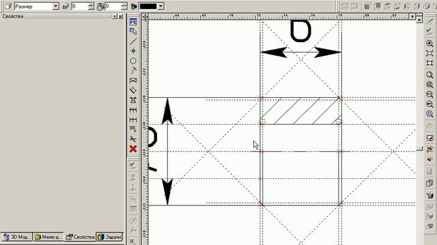Switch to the Задачи tab
The image size is (437, 245).
pos(110,237)
